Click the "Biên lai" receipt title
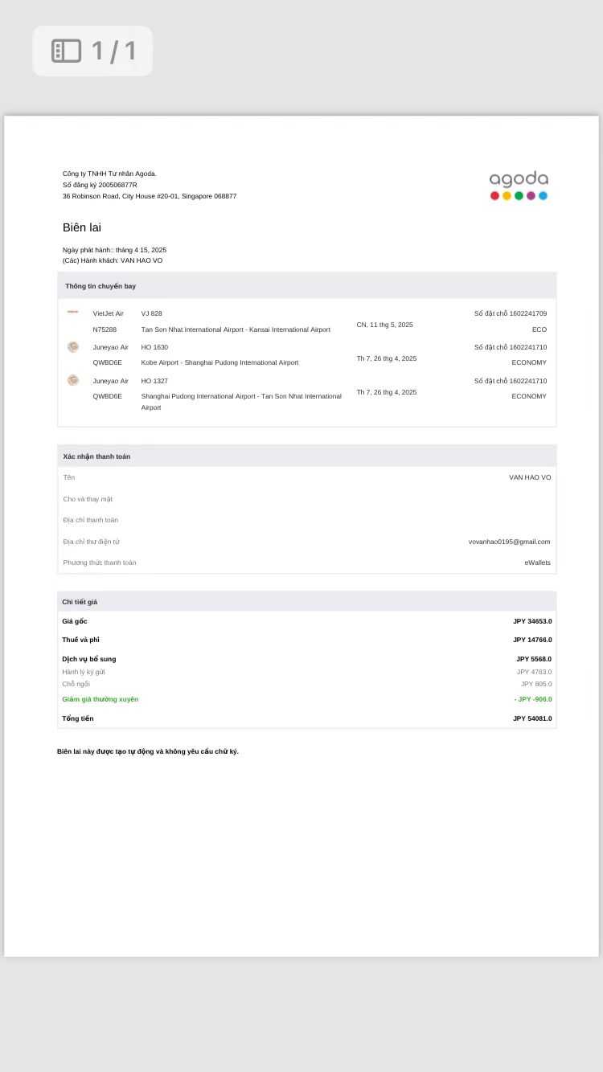603x1072 pixels. [82, 227]
